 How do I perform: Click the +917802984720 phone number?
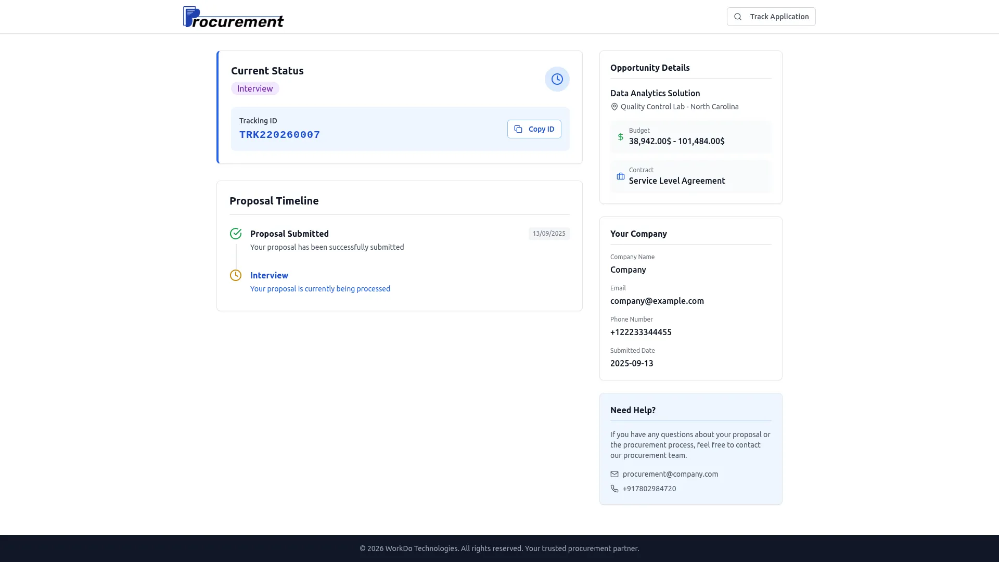pyautogui.click(x=649, y=489)
